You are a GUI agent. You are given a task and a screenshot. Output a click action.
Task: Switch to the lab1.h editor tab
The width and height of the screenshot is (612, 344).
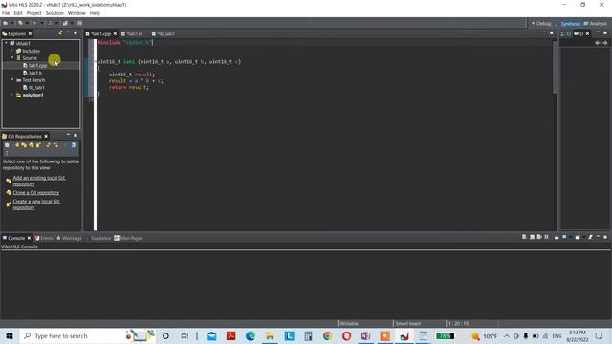(x=132, y=34)
